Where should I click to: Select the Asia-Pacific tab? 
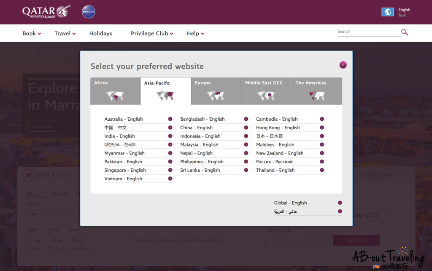(x=166, y=91)
